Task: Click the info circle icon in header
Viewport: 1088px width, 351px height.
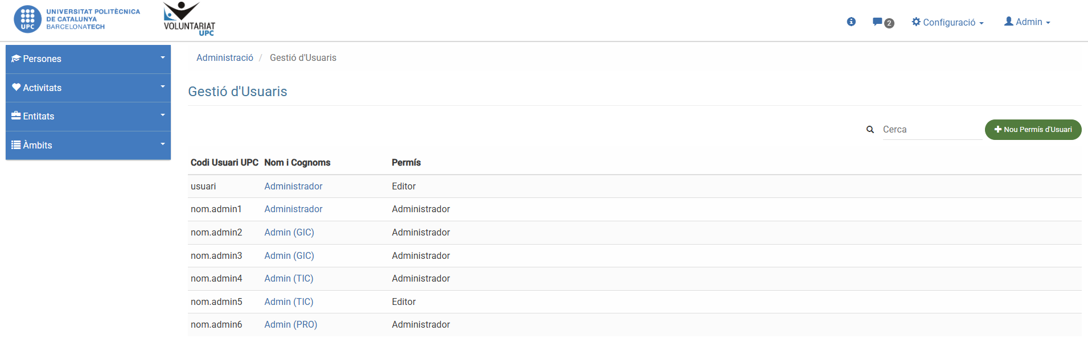Action: click(x=851, y=22)
